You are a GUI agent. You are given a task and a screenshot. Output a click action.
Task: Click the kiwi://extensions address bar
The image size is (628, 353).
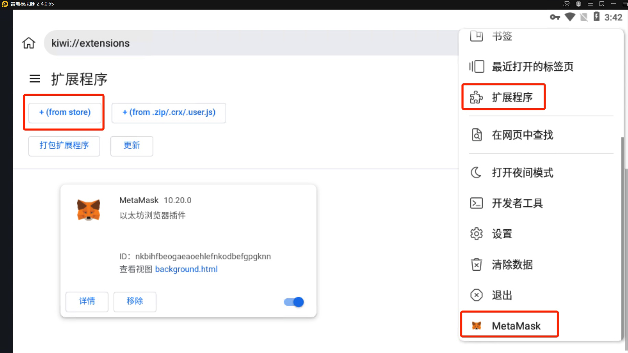(x=251, y=43)
